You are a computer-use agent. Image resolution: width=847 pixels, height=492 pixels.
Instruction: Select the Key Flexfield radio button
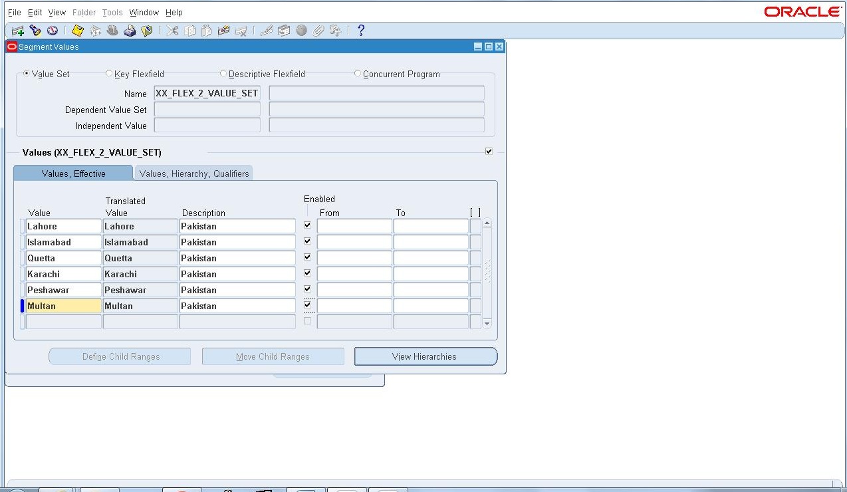point(108,74)
